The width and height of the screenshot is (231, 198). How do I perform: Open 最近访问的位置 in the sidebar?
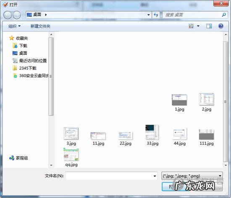tap(33, 61)
